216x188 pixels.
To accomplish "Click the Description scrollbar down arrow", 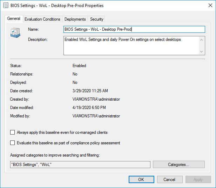I will (x=202, y=51).
